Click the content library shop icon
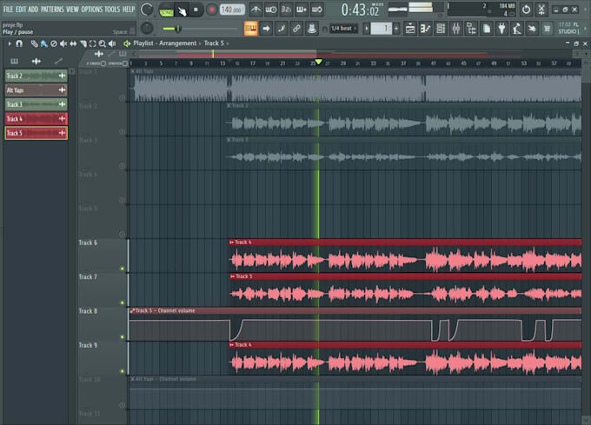The image size is (591, 425). (548, 29)
